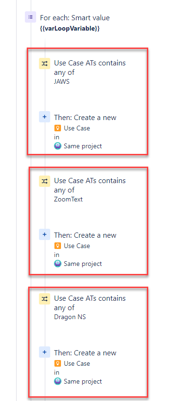Viewport: 175px width, 401px height.
Task: Click the orange Use Case icon in Dragon NS block
Action: (x=58, y=363)
